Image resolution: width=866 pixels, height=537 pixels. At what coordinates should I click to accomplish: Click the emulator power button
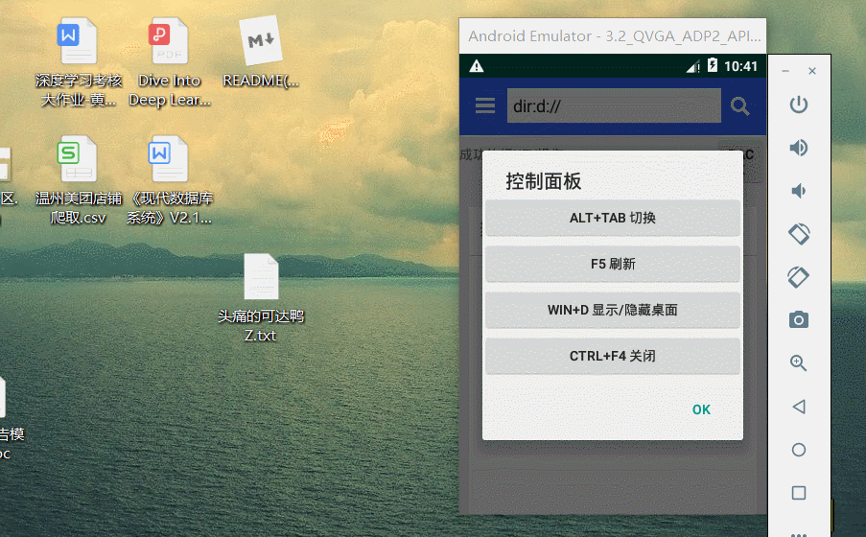click(x=799, y=105)
